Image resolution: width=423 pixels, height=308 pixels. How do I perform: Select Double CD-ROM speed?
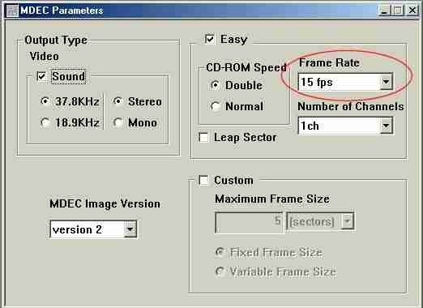216,85
